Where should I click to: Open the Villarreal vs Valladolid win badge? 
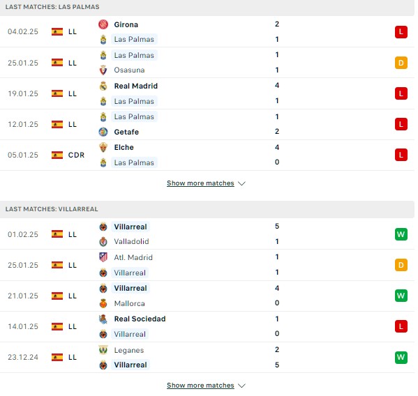[401, 234]
